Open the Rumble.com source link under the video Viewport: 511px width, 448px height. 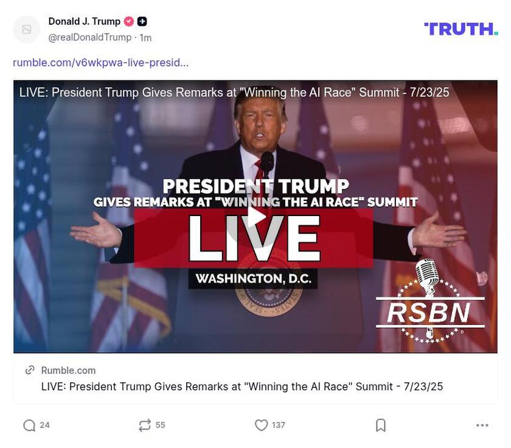(68, 370)
